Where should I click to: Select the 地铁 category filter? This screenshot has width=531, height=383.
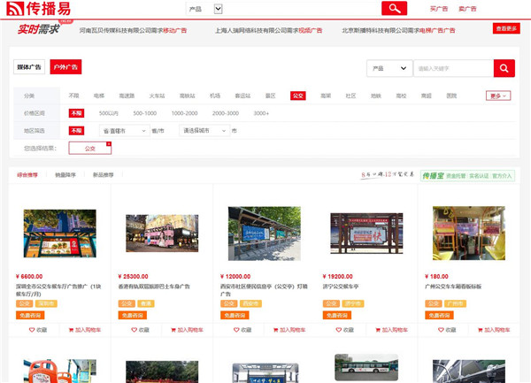tap(375, 96)
